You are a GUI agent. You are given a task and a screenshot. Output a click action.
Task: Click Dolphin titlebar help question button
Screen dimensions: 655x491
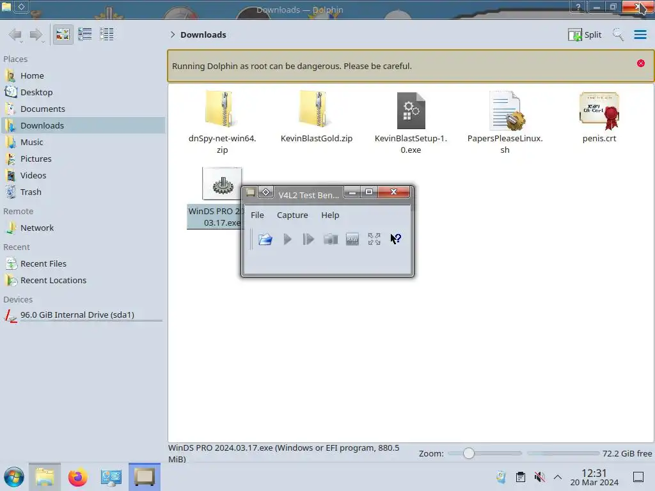coord(578,6)
